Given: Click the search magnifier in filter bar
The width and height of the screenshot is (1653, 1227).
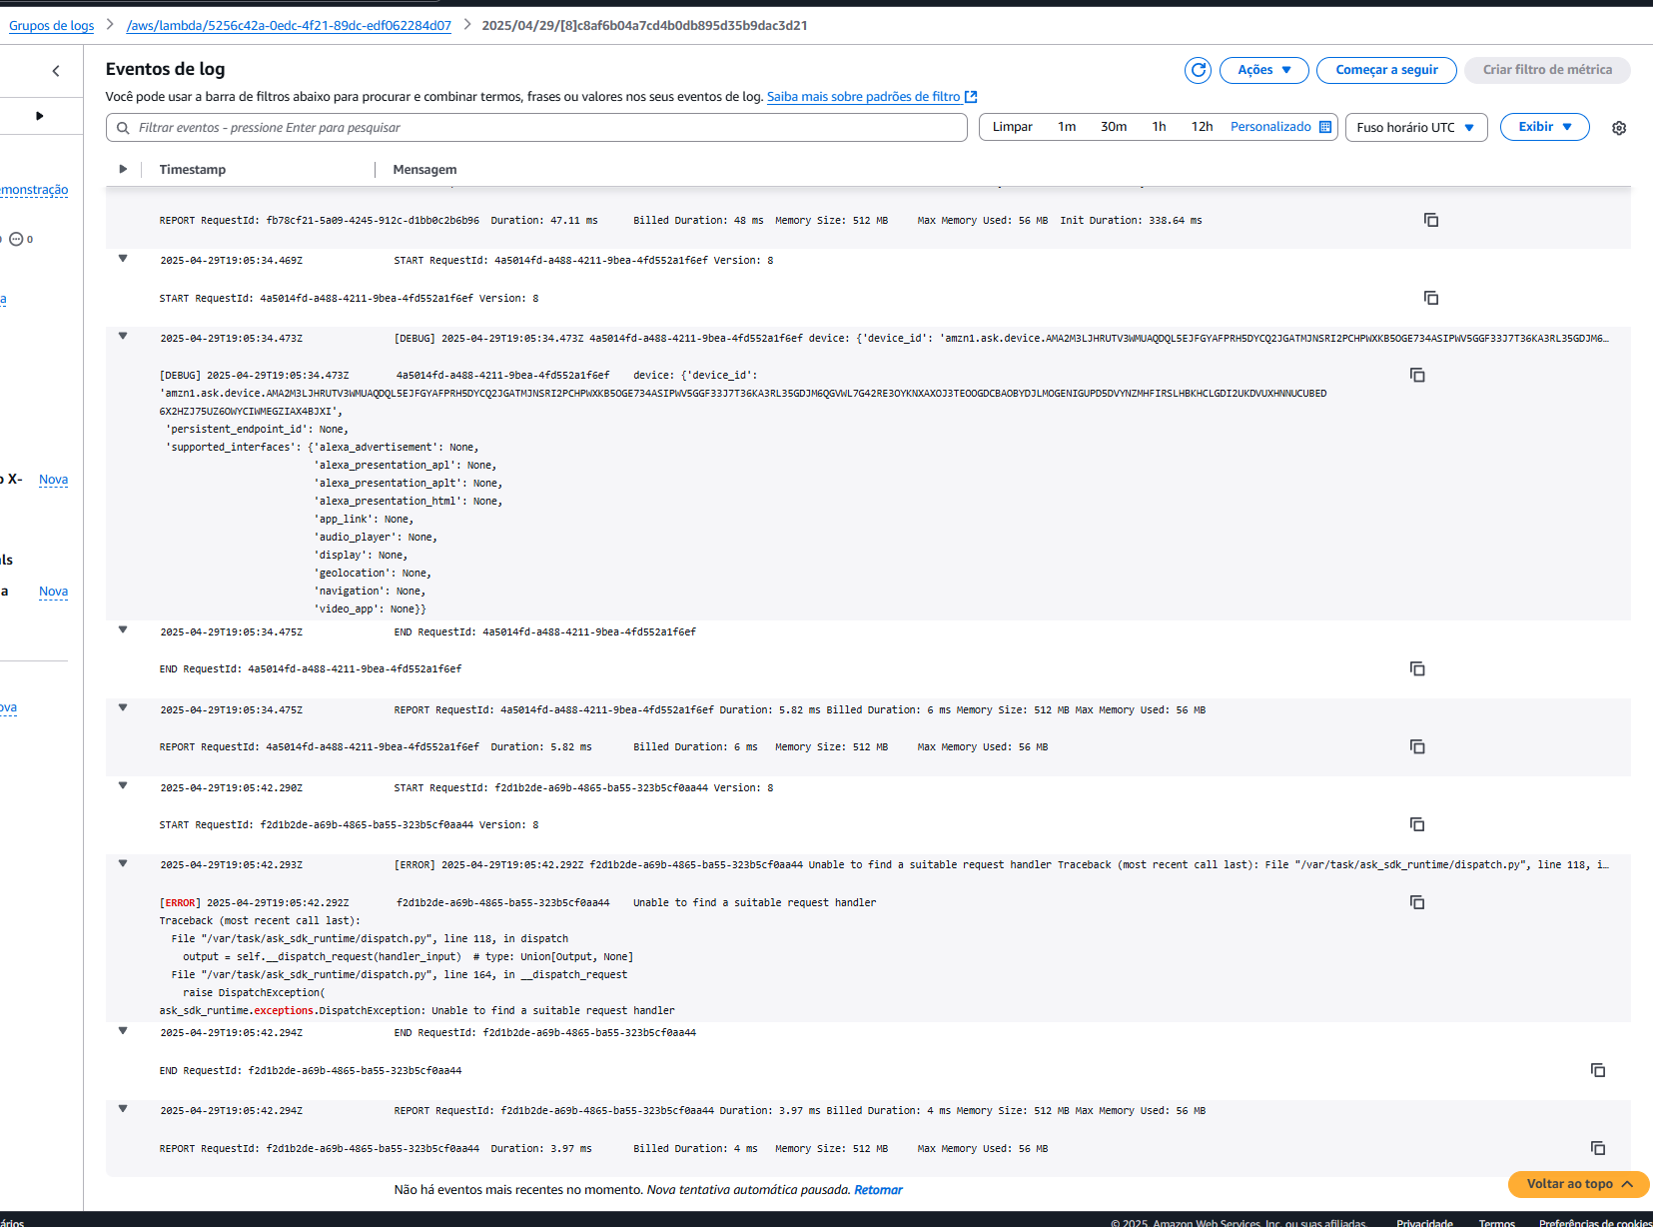Looking at the screenshot, I should (x=123, y=128).
